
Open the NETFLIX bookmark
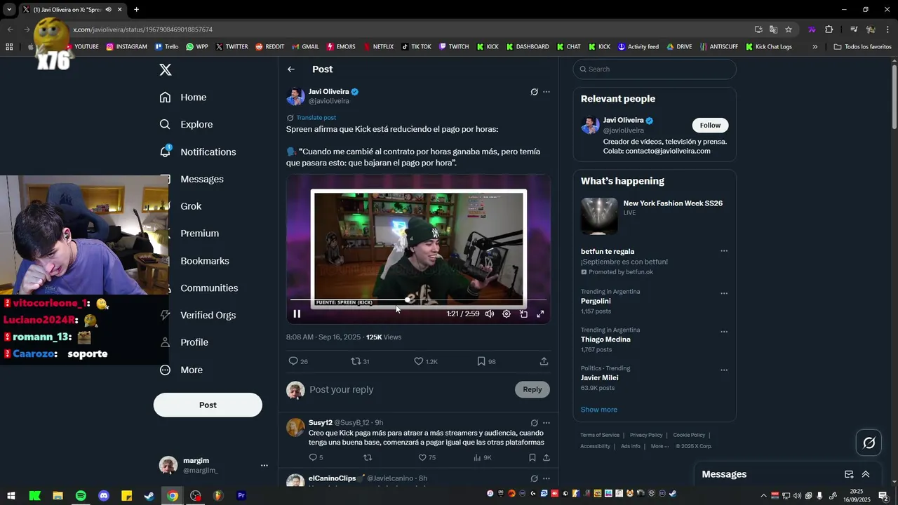point(378,47)
